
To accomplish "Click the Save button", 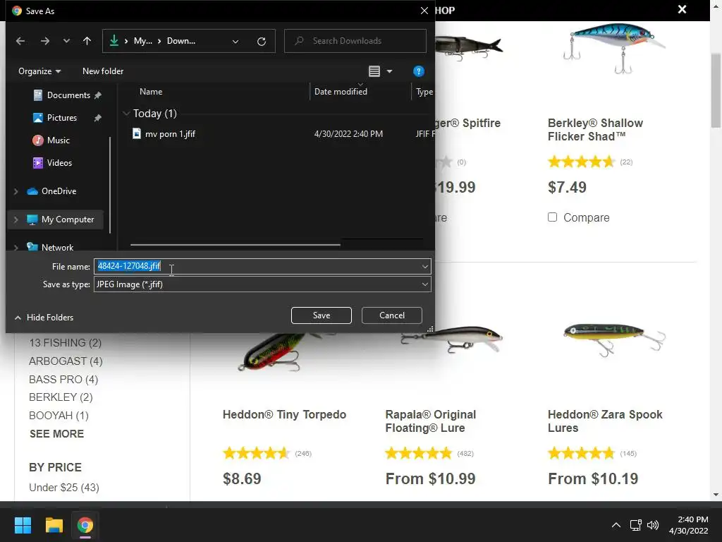I will click(x=322, y=315).
